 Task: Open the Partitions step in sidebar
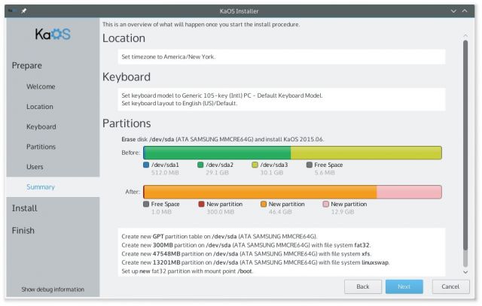point(41,147)
